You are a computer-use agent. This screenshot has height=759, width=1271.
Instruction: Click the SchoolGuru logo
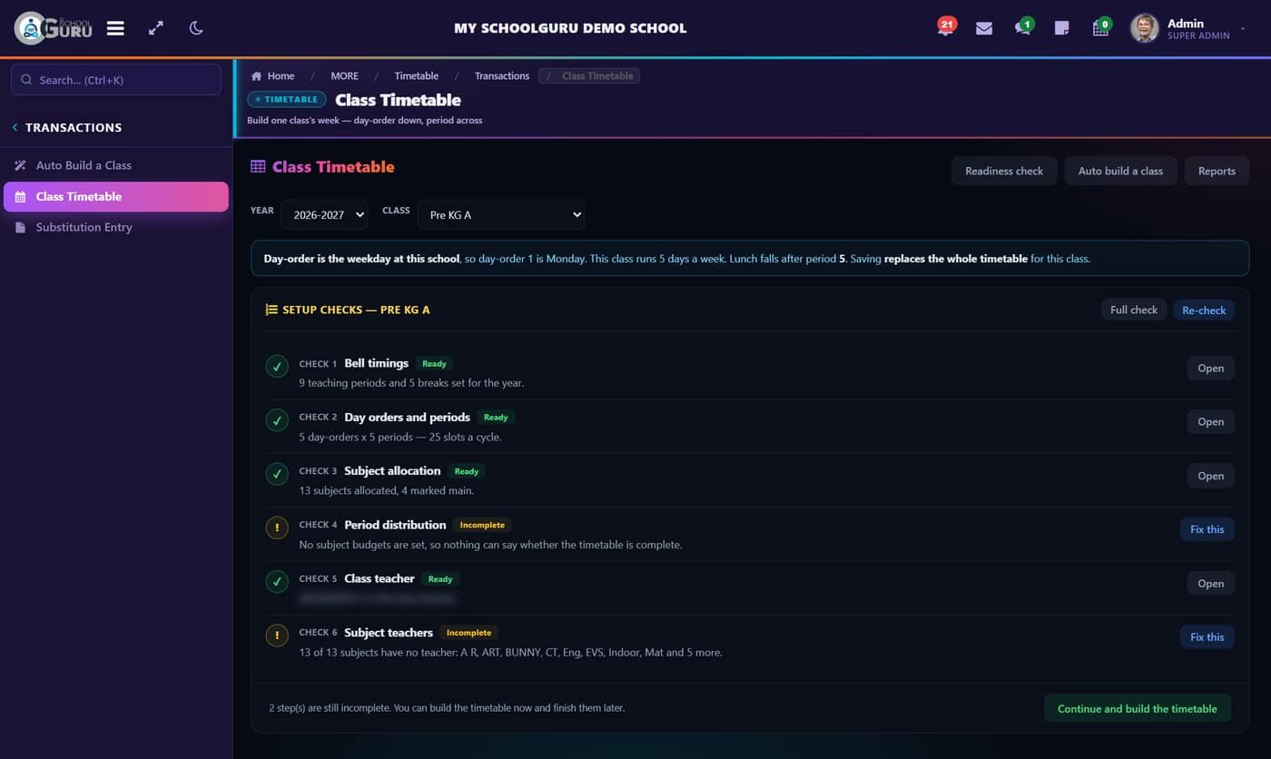(54, 28)
